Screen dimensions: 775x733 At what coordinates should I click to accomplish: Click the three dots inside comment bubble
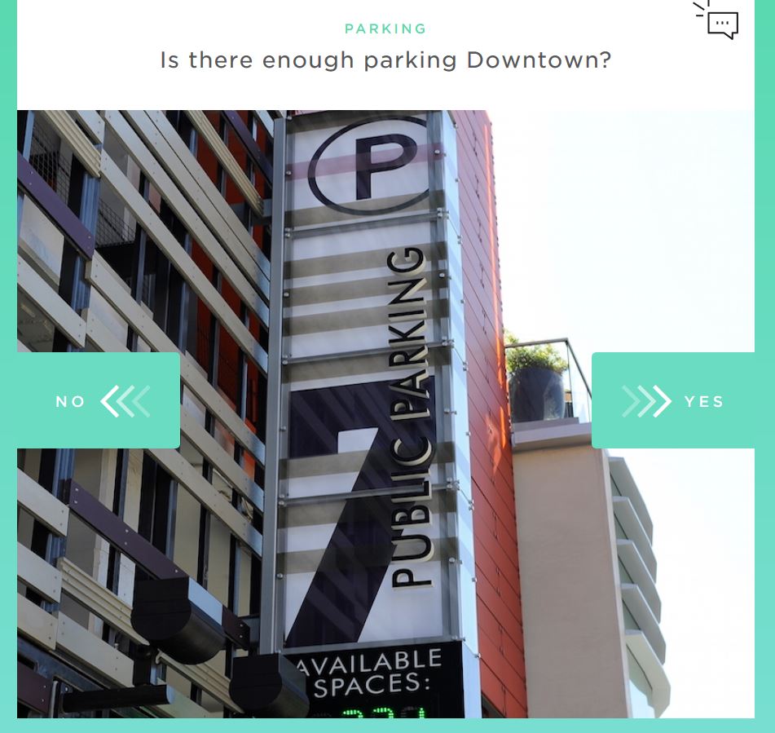722,23
